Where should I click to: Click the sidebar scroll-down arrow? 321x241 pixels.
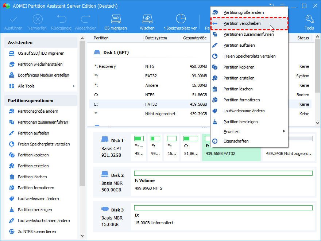[x=82, y=236]
